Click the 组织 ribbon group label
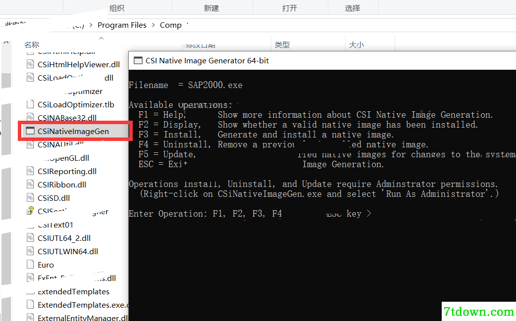The image size is (516, 321). pos(117,8)
